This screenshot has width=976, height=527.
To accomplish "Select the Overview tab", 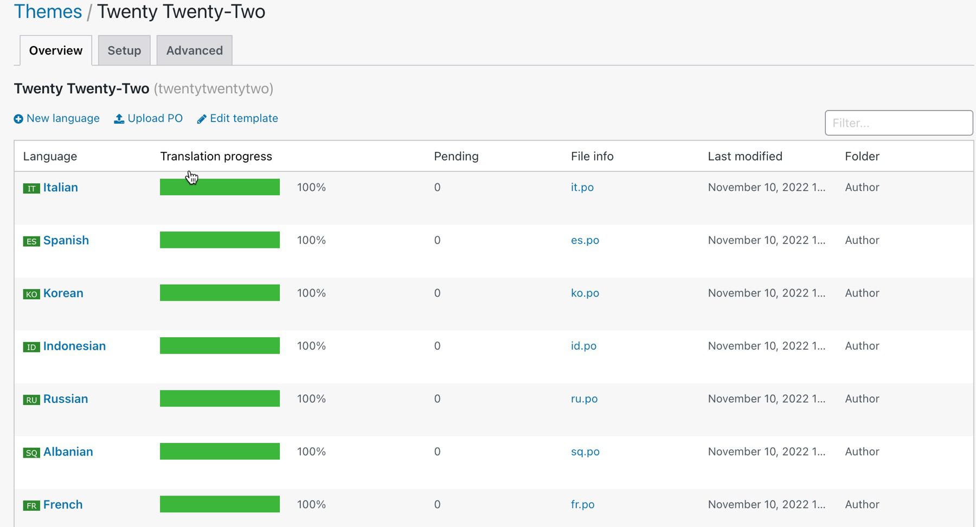I will [56, 50].
